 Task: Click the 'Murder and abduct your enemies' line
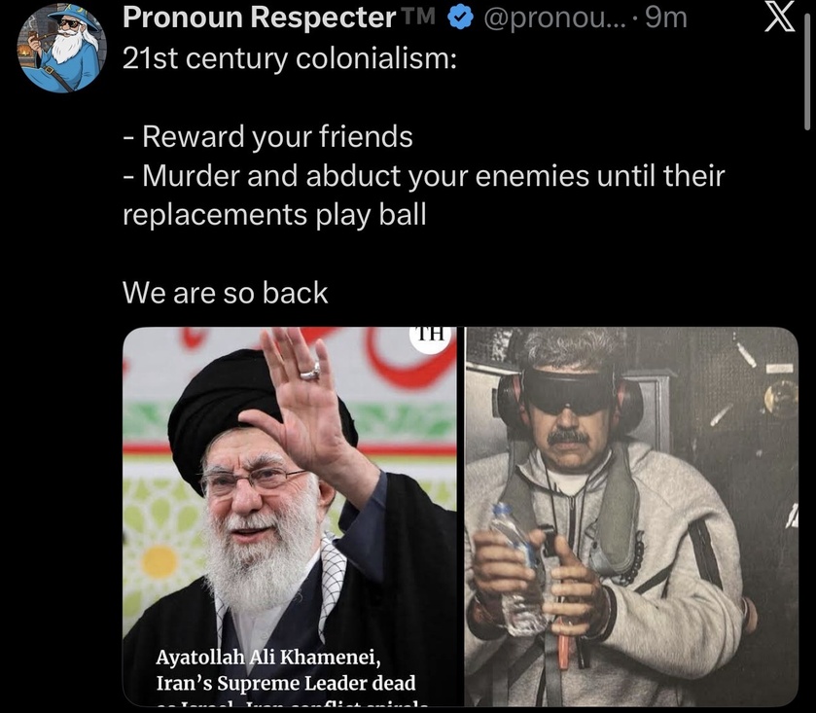[424, 175]
